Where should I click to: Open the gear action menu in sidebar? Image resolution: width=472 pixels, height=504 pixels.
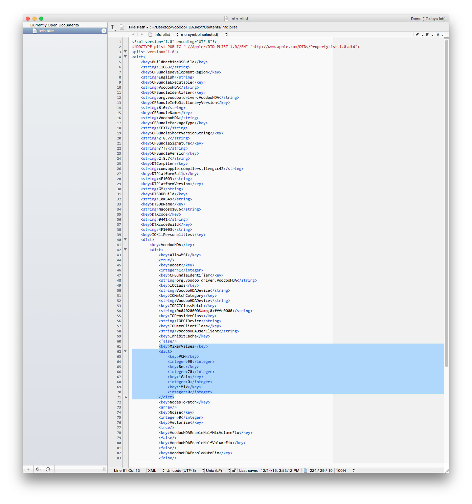39,469
